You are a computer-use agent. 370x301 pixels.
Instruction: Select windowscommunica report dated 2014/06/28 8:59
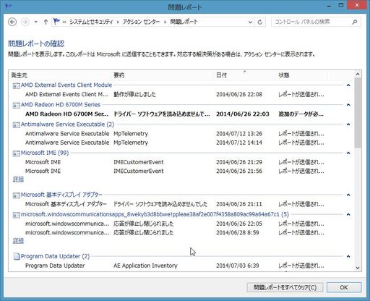click(x=175, y=232)
